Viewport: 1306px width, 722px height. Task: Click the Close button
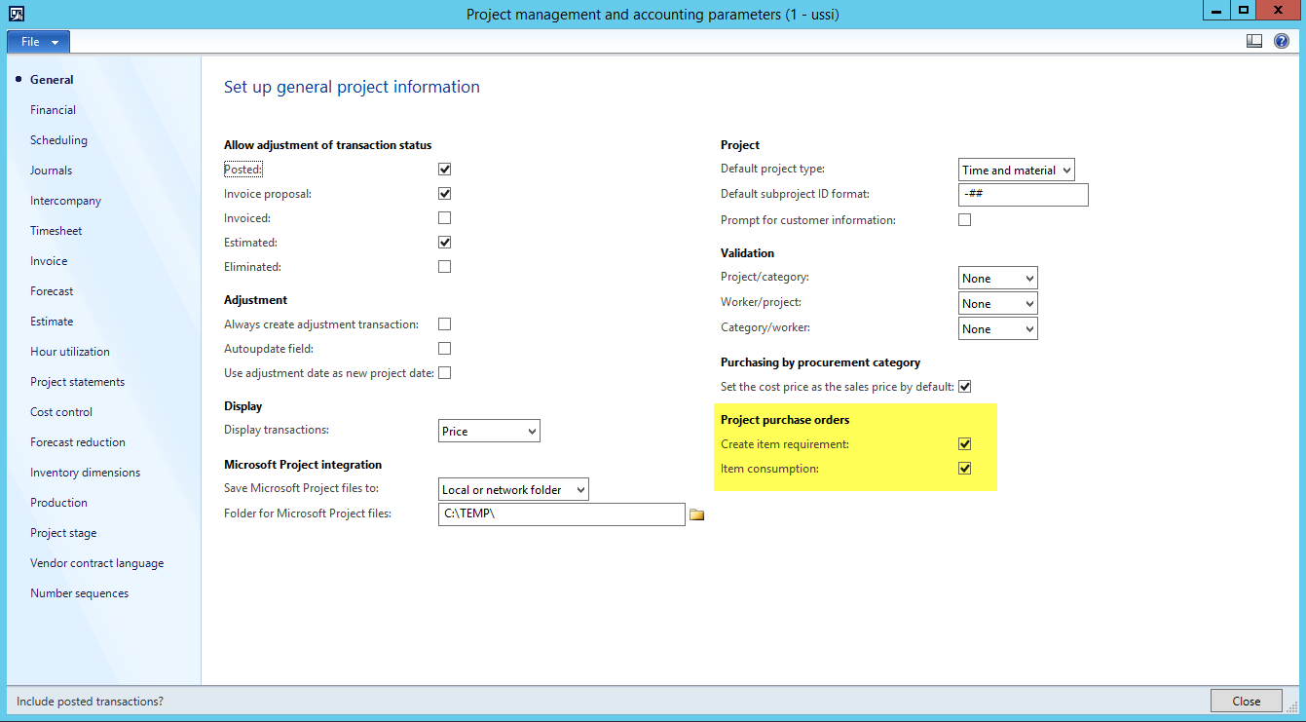click(x=1246, y=701)
